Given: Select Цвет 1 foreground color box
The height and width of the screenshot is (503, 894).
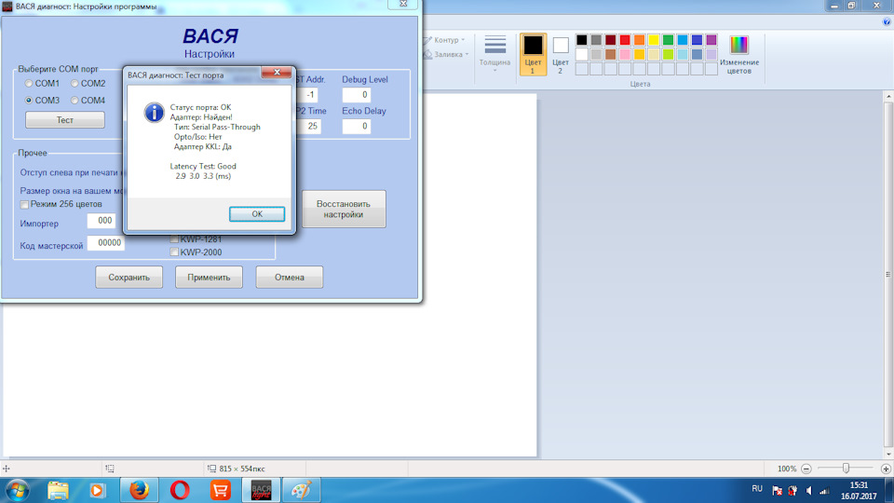Looking at the screenshot, I should click(x=533, y=54).
